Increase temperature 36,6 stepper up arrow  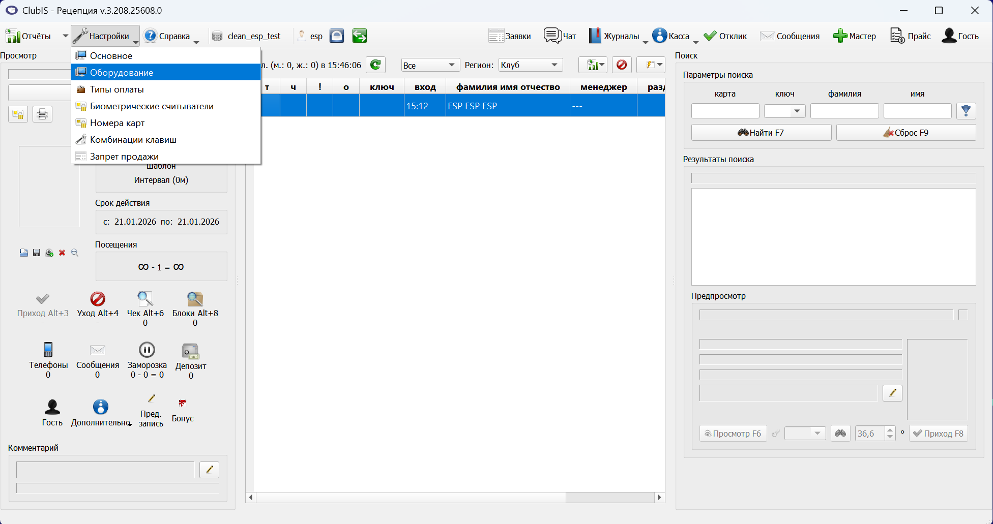click(890, 430)
